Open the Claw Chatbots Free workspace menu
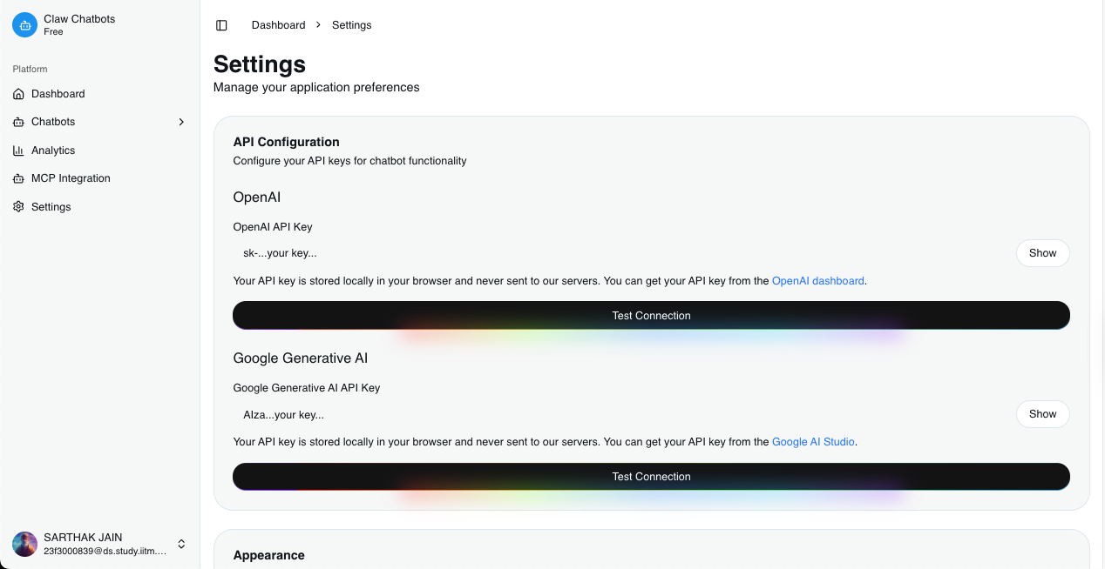Viewport: 1105px width, 569px height. pyautogui.click(x=79, y=25)
